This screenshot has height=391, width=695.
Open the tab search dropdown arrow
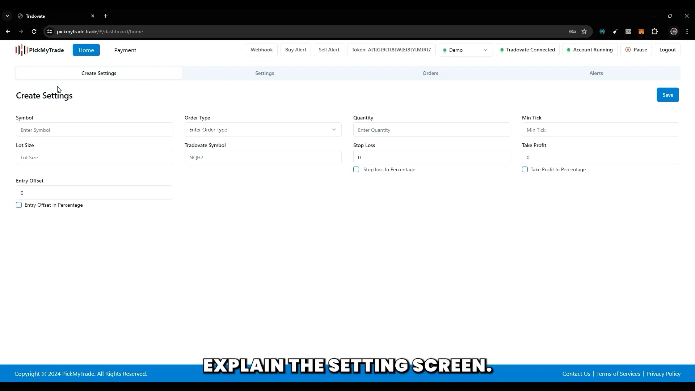pyautogui.click(x=7, y=16)
